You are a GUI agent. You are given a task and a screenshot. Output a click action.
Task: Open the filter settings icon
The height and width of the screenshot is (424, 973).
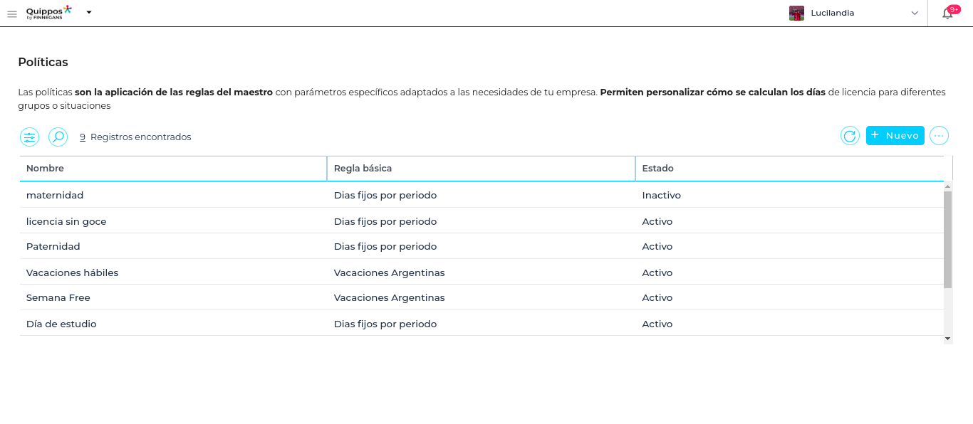coord(29,137)
